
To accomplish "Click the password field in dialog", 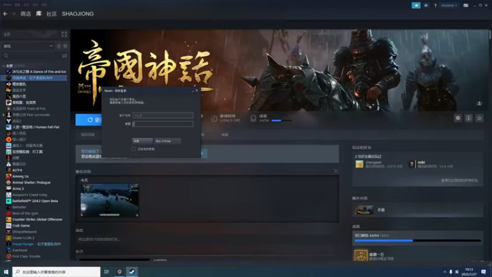I will 163,124.
